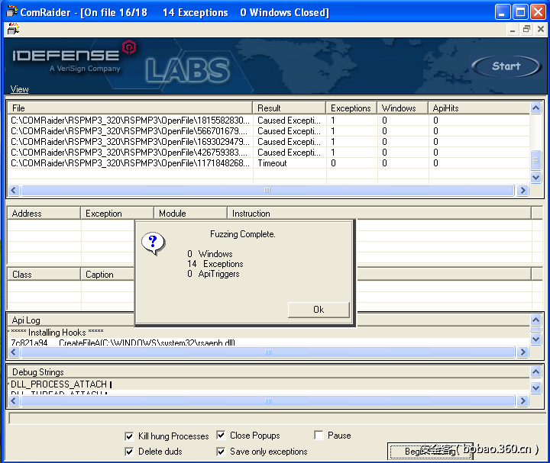Click the Start button in the banner
This screenshot has height=463, width=550.
click(x=505, y=66)
